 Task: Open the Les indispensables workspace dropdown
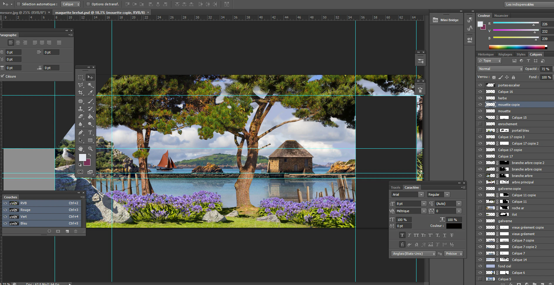tap(529, 4)
